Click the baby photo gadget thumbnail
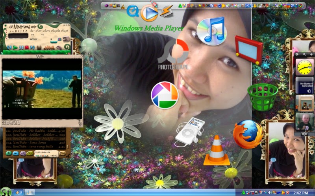Viewport: 315px width, 196px height. [304, 122]
